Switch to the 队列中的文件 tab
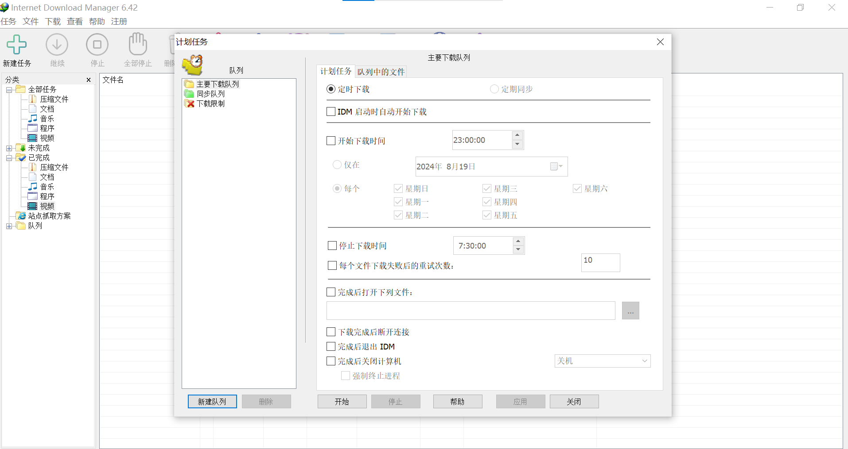The height and width of the screenshot is (449, 848). 380,71
